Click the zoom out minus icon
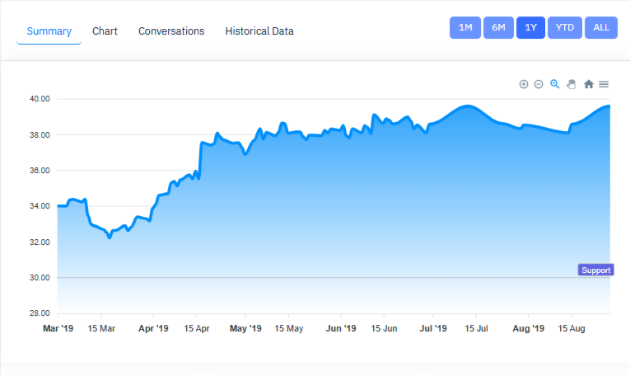The height and width of the screenshot is (376, 630). 539,84
